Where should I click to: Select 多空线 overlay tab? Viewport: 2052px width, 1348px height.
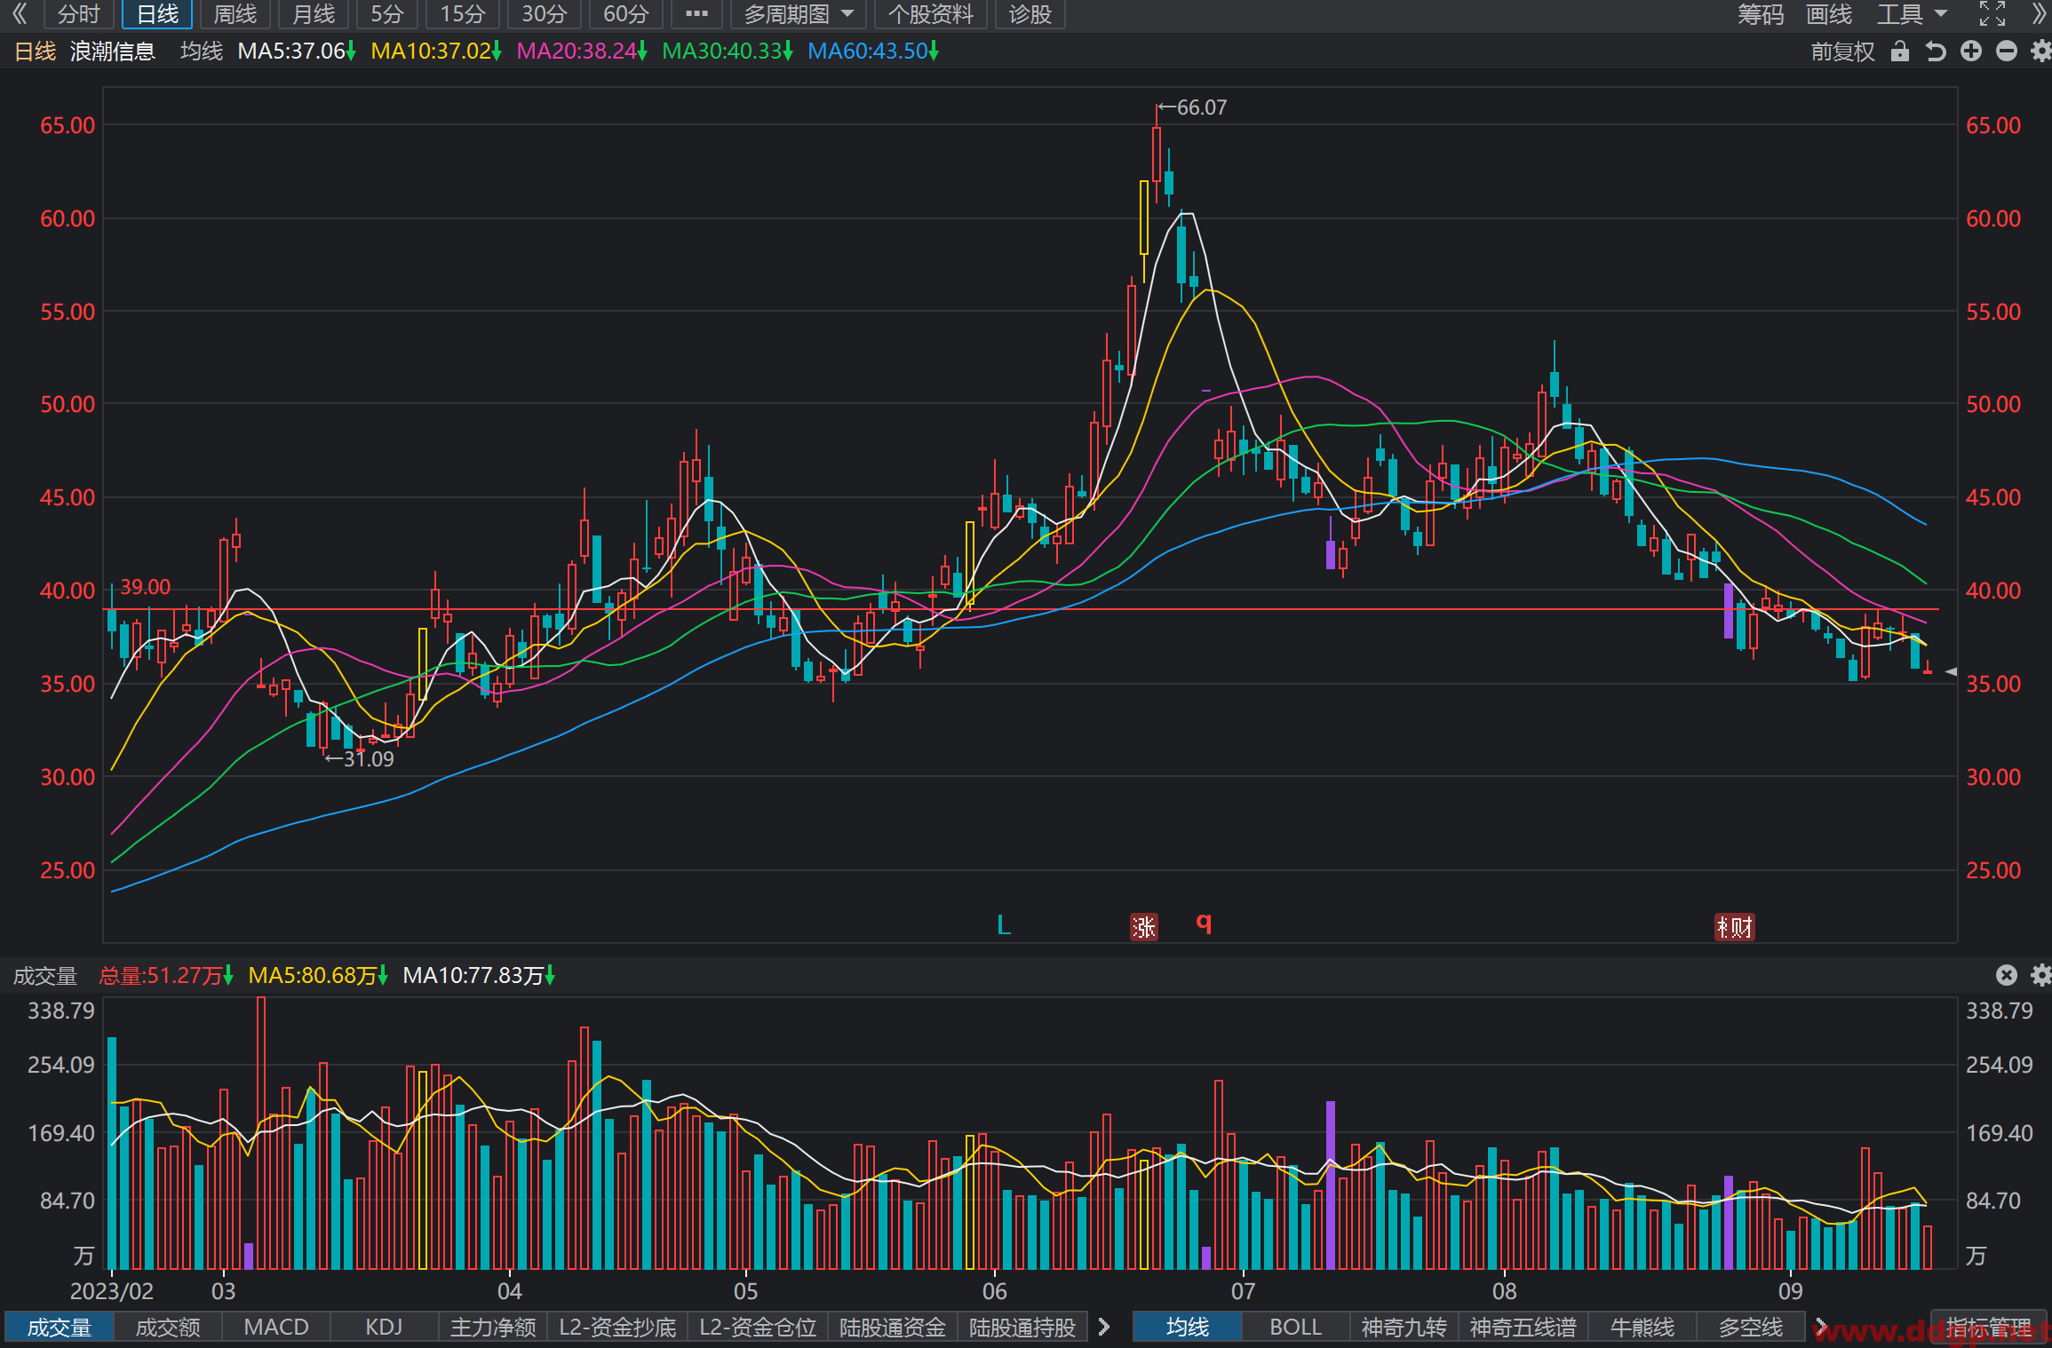click(x=1751, y=1327)
